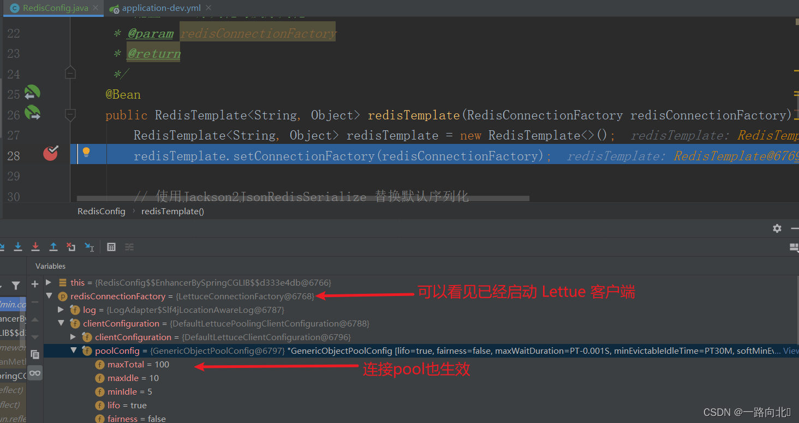Click setConnectionFactory call on line 28
Screen dimensions: 799x423
tap(304, 156)
